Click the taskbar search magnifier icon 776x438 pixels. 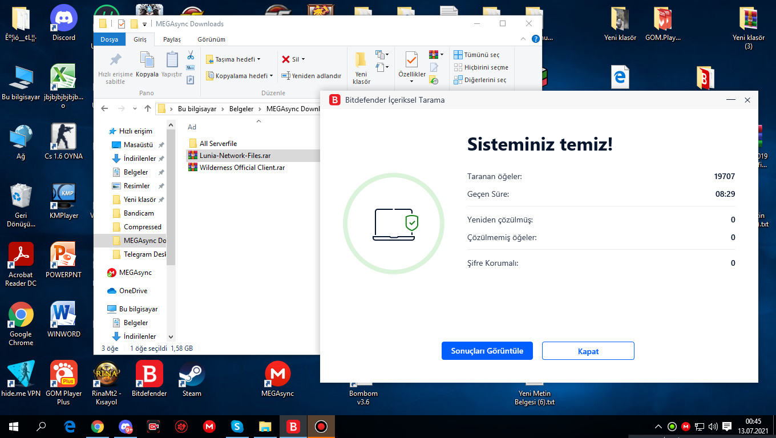coord(41,427)
